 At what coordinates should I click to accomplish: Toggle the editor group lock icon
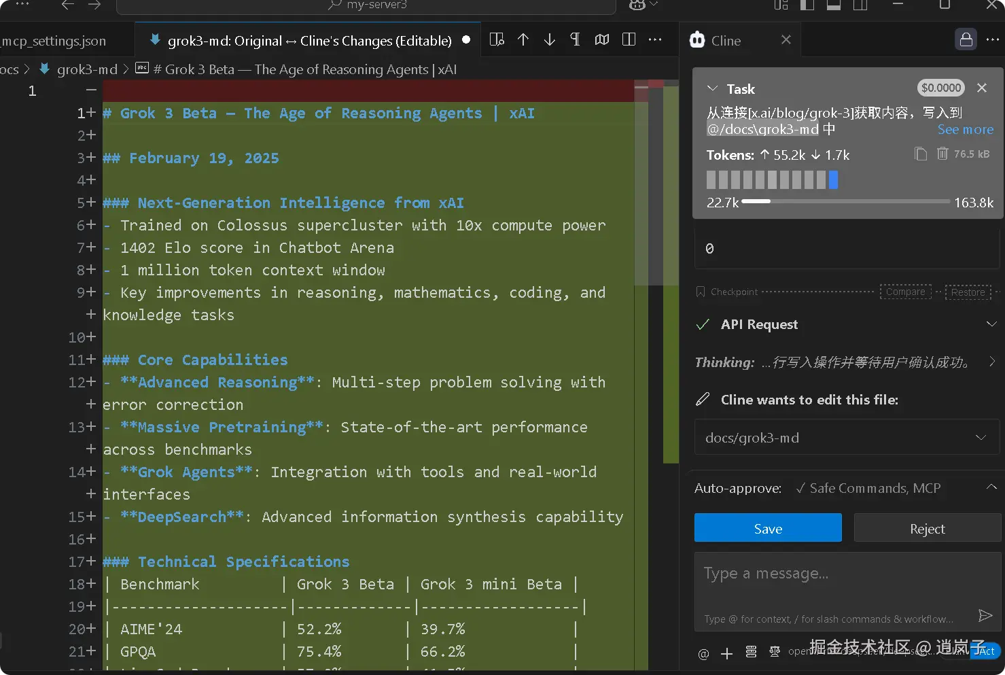click(966, 40)
